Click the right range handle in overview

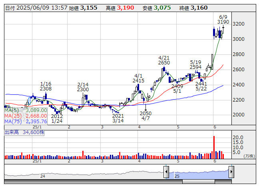[x=231, y=171]
